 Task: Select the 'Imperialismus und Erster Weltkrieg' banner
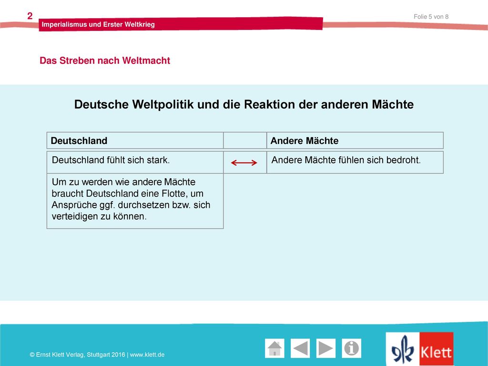click(x=181, y=24)
